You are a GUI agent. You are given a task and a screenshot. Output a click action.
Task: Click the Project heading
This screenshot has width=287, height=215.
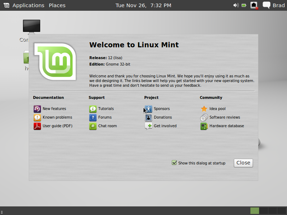pyautogui.click(x=151, y=97)
